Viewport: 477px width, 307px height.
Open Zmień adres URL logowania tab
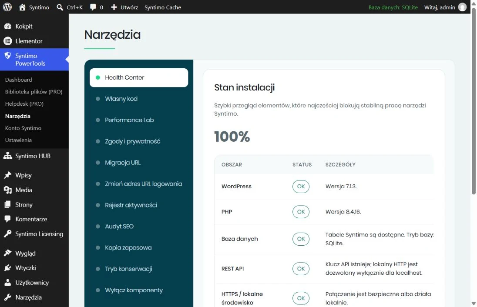click(x=139, y=184)
